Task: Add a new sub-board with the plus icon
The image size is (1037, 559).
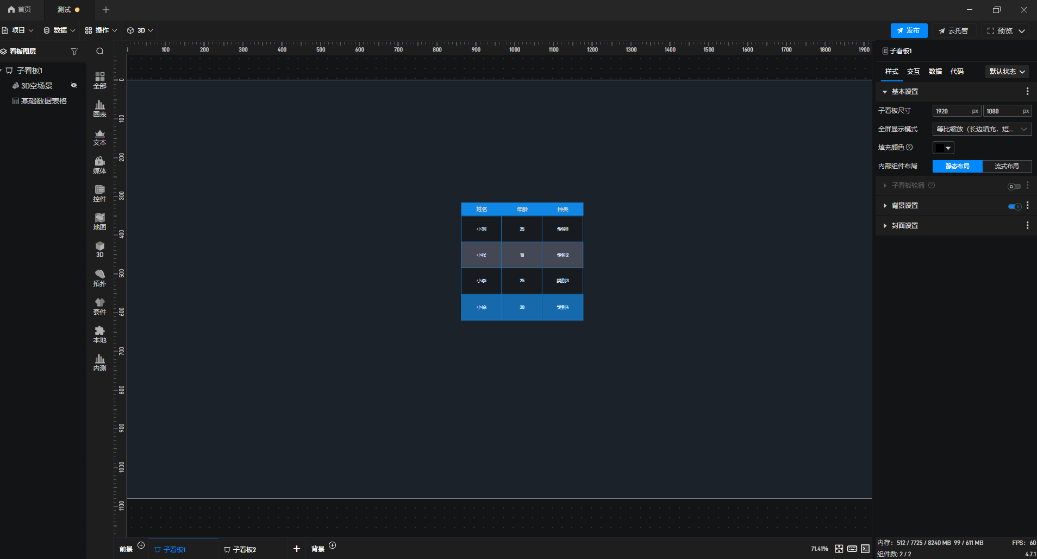Action: click(x=297, y=549)
